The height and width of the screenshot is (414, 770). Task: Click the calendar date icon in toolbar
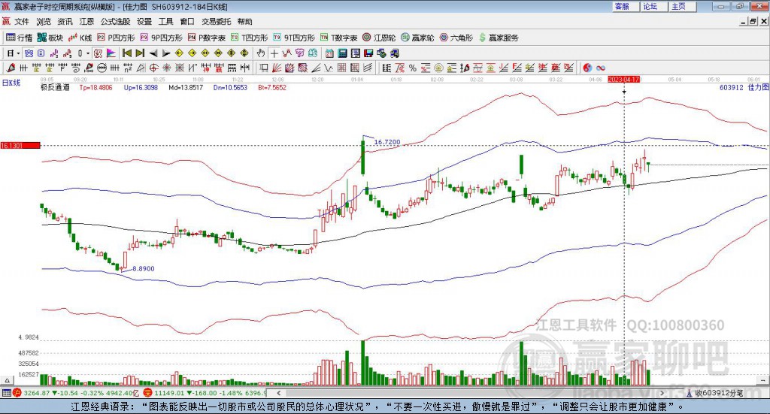[329, 53]
